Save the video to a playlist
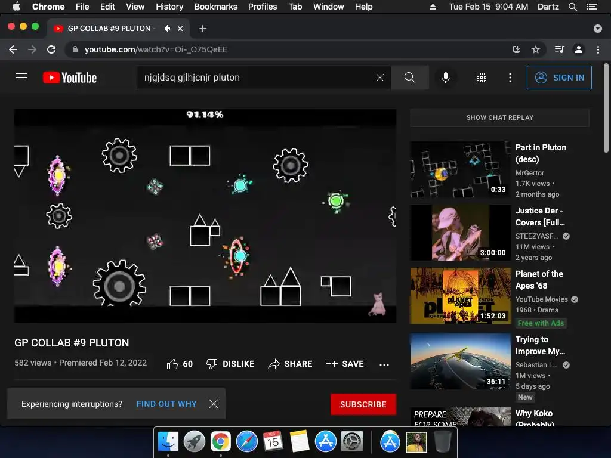The height and width of the screenshot is (458, 611). tap(344, 364)
